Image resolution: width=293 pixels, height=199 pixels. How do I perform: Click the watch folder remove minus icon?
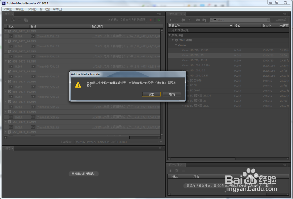click(183, 171)
